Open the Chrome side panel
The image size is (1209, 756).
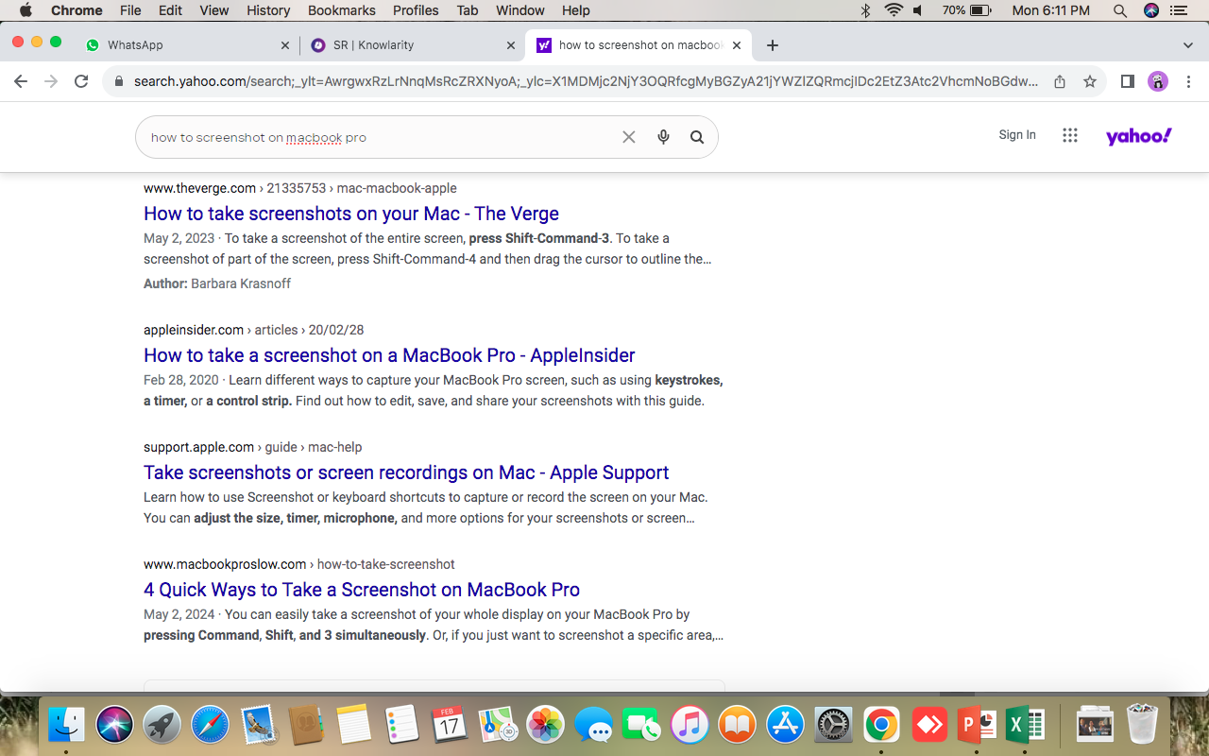(1127, 81)
